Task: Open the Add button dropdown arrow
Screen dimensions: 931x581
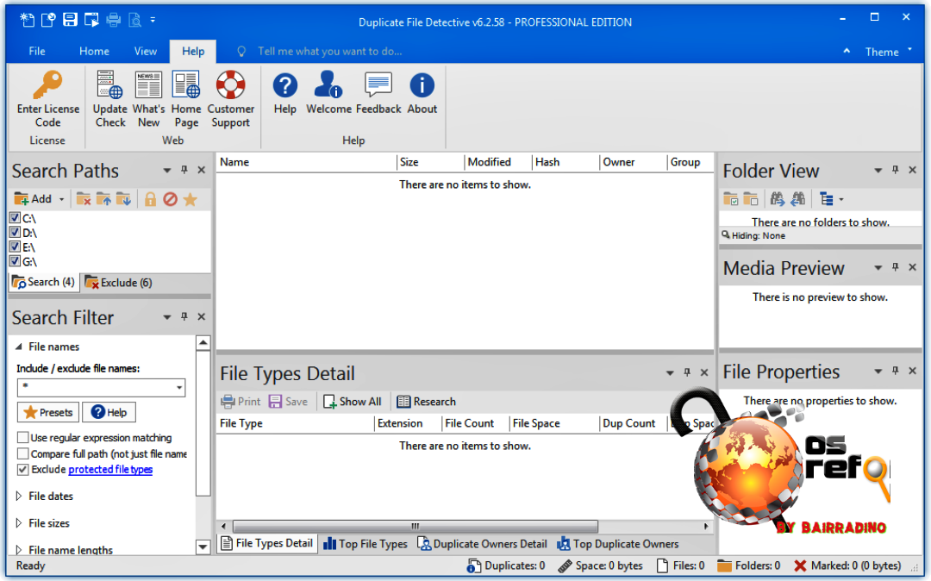Action: coord(62,199)
